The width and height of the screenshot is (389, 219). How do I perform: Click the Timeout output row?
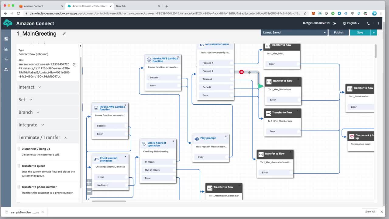click(215, 79)
